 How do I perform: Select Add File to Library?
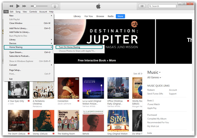(x=29, y=28)
